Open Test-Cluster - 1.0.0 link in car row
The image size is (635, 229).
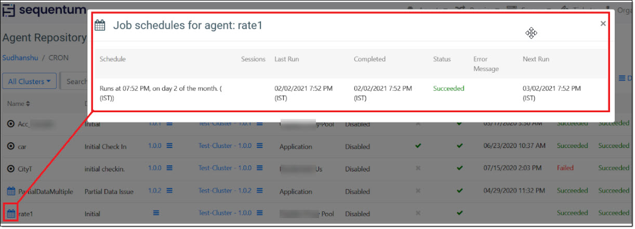(225, 146)
